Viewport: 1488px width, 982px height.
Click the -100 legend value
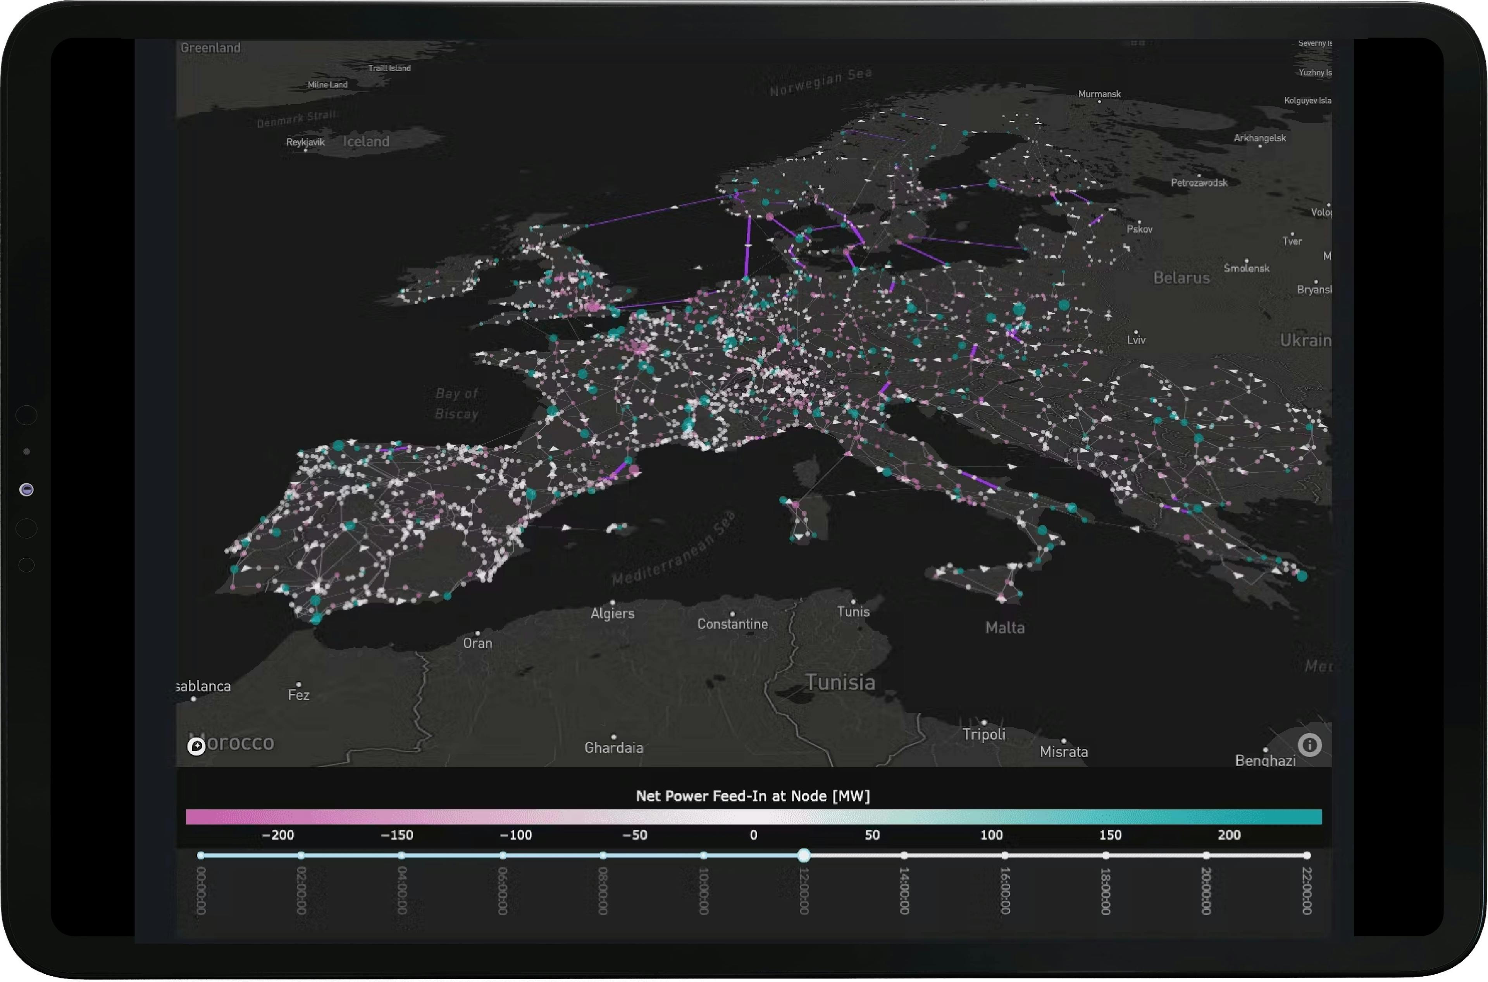(516, 835)
